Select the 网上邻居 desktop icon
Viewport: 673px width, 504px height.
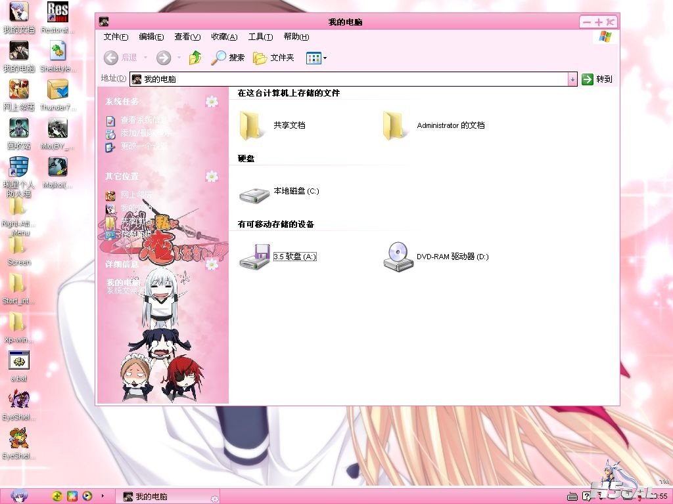click(19, 95)
